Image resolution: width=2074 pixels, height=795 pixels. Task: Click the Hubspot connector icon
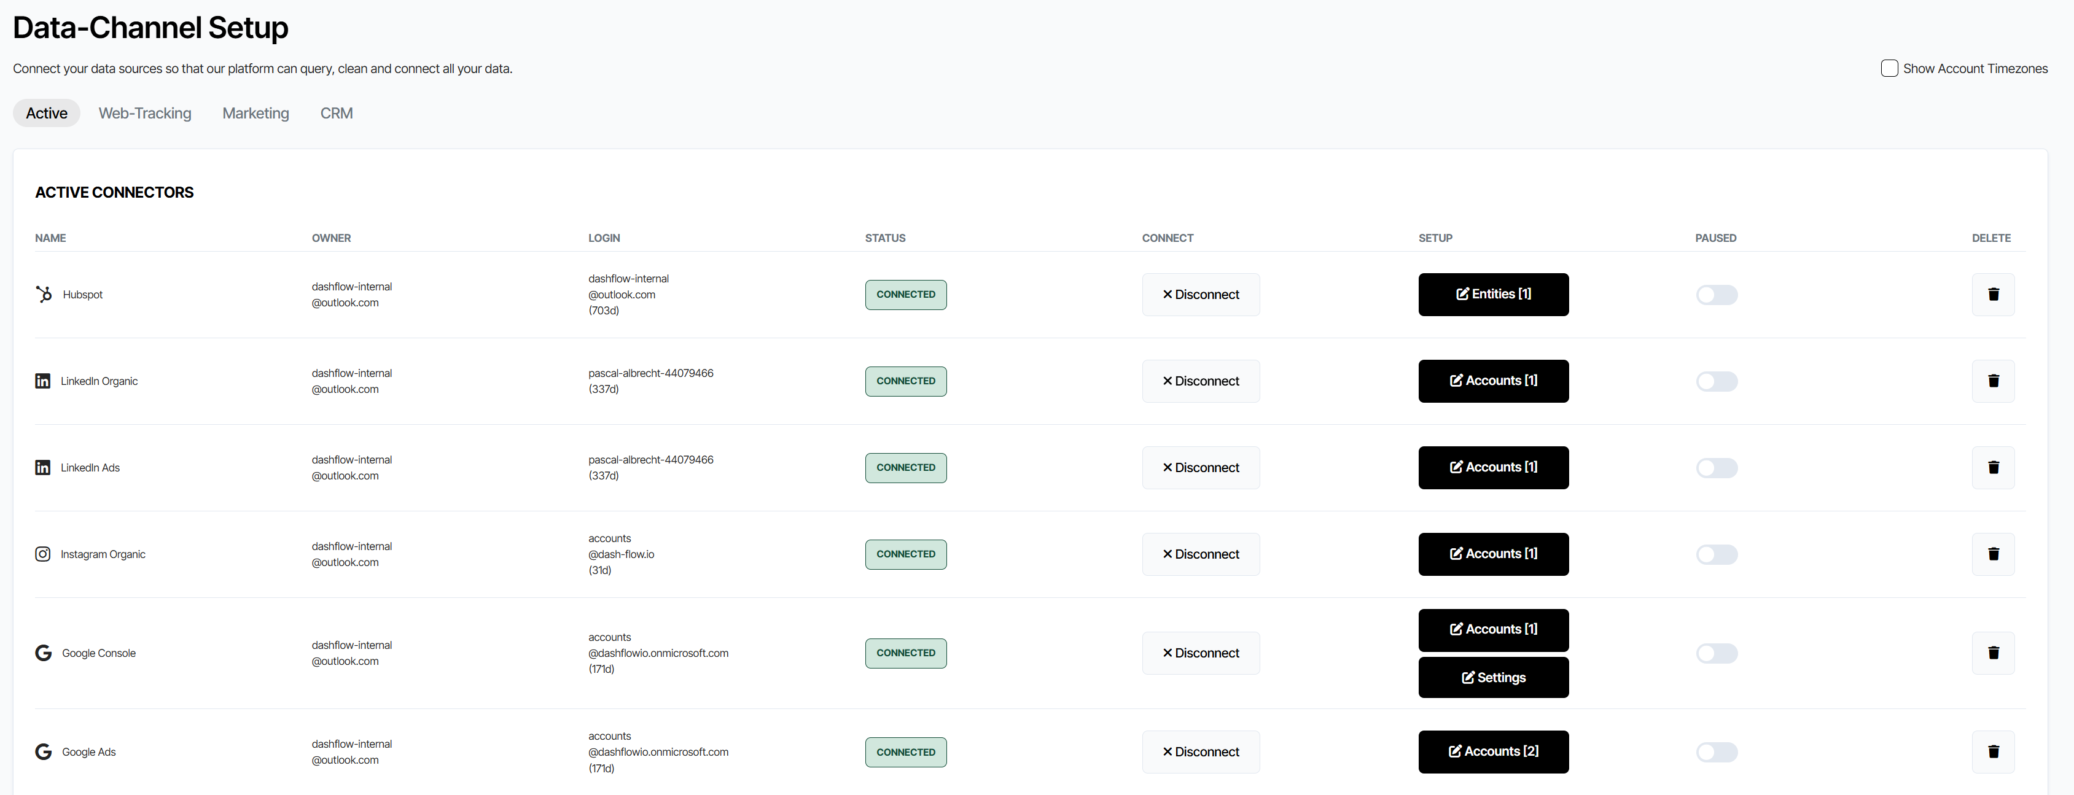(44, 295)
